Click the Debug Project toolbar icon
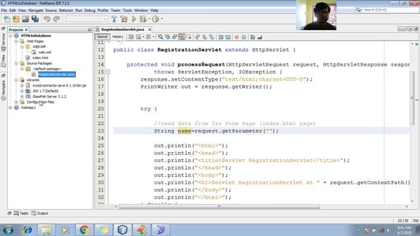 pyautogui.click(x=143, y=19)
